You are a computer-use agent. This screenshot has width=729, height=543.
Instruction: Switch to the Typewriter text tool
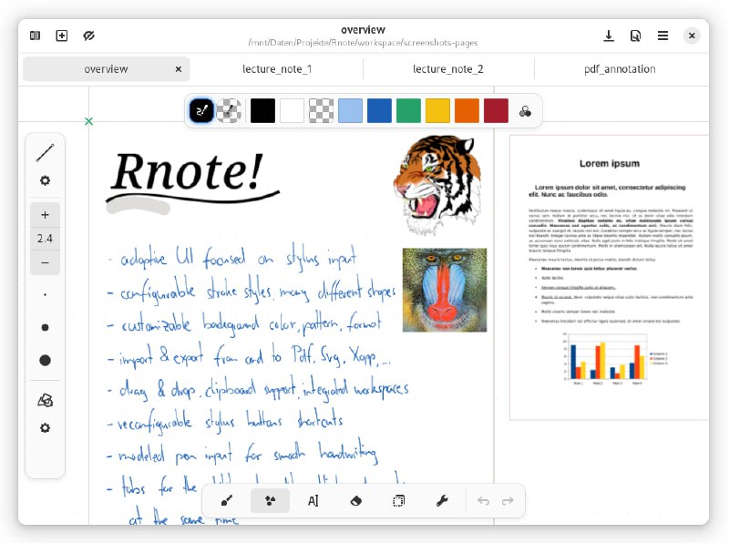tap(313, 501)
